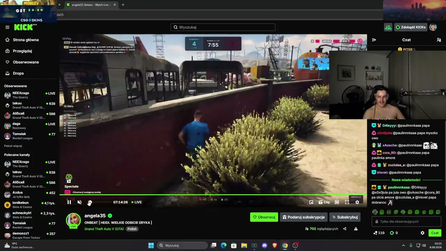Open angela35's channel avatar
The image size is (446, 251).
(x=73, y=220)
